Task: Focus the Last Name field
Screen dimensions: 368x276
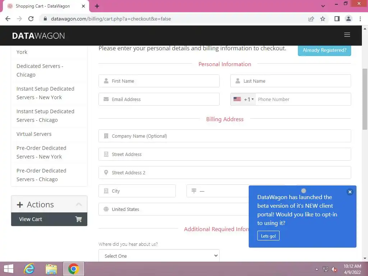Action: [x=290, y=81]
